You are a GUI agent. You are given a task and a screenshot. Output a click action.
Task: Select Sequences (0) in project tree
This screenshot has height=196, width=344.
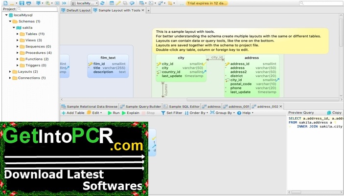[x=38, y=46]
